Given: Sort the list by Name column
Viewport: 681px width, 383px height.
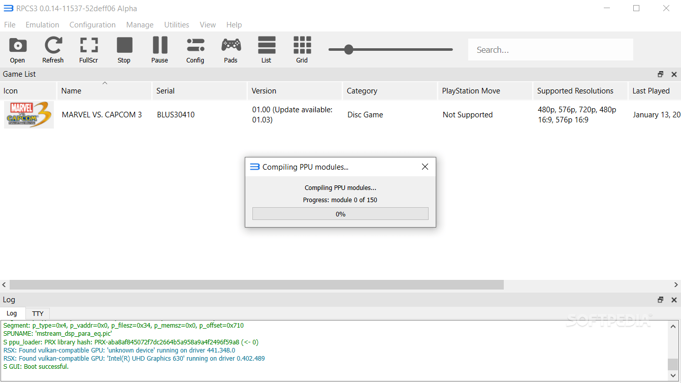Looking at the screenshot, I should tap(104, 91).
